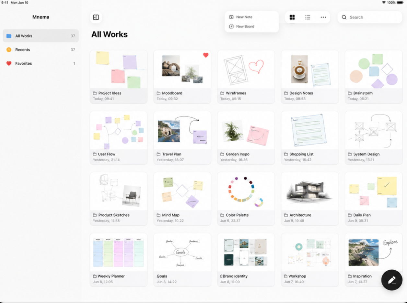The height and width of the screenshot is (303, 407).
Task: Click the battery indicator in status bar
Action: coord(401,3)
